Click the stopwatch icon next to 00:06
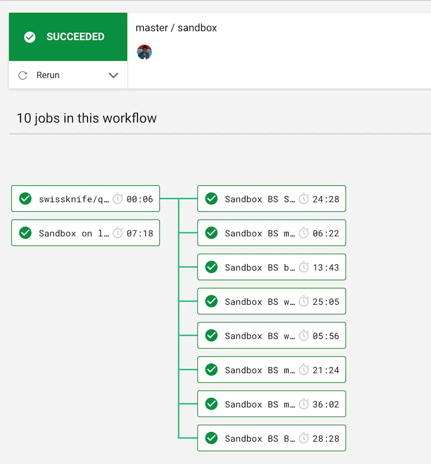The width and height of the screenshot is (431, 464). coord(118,199)
